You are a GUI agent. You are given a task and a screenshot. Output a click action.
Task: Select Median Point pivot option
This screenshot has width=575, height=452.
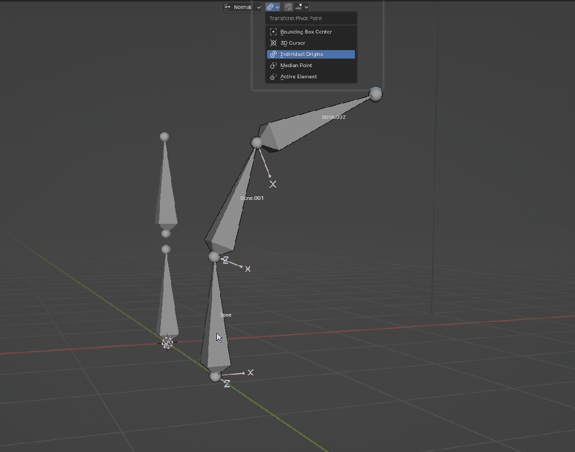tap(311, 66)
